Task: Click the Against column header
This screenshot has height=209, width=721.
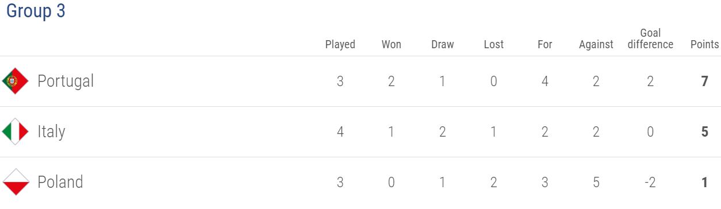Action: (596, 44)
